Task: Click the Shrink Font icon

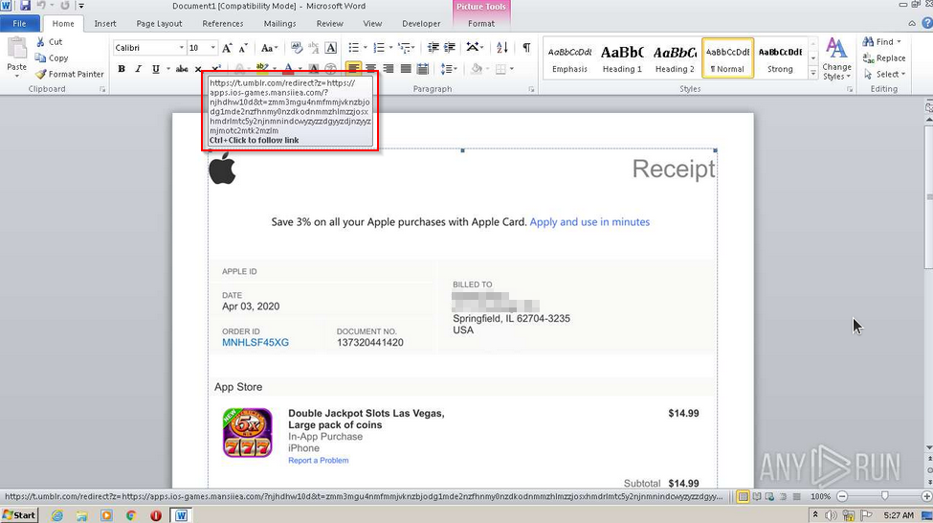Action: (243, 48)
